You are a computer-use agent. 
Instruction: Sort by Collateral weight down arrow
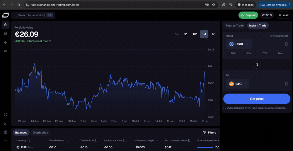click(157, 140)
